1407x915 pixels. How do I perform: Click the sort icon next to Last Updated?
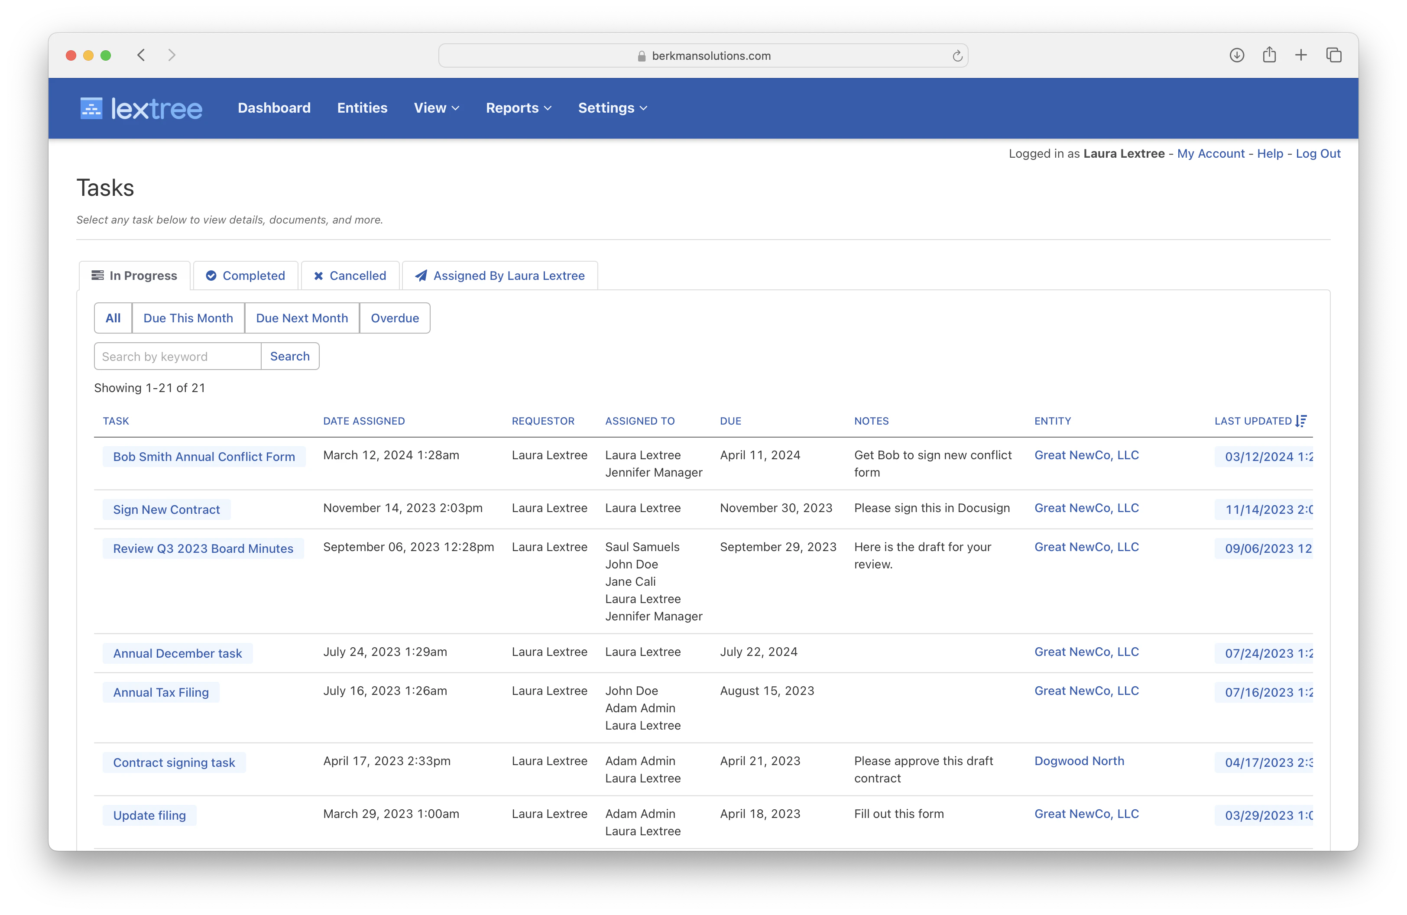pyautogui.click(x=1300, y=420)
